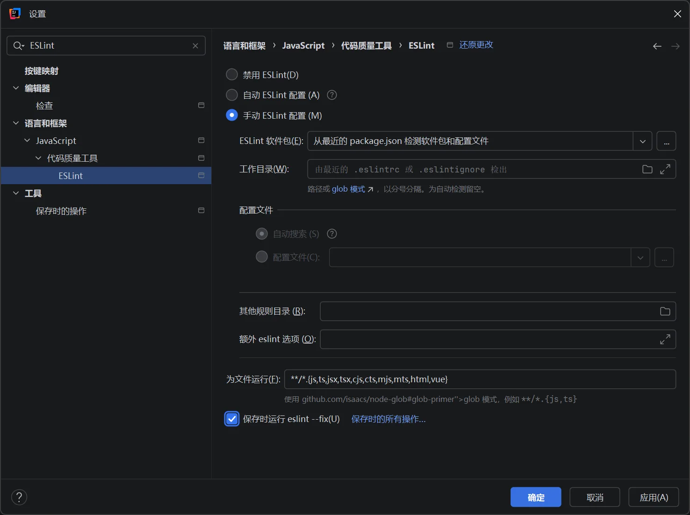690x515 pixels.
Task: Focus the settings search box
Action: click(106, 46)
